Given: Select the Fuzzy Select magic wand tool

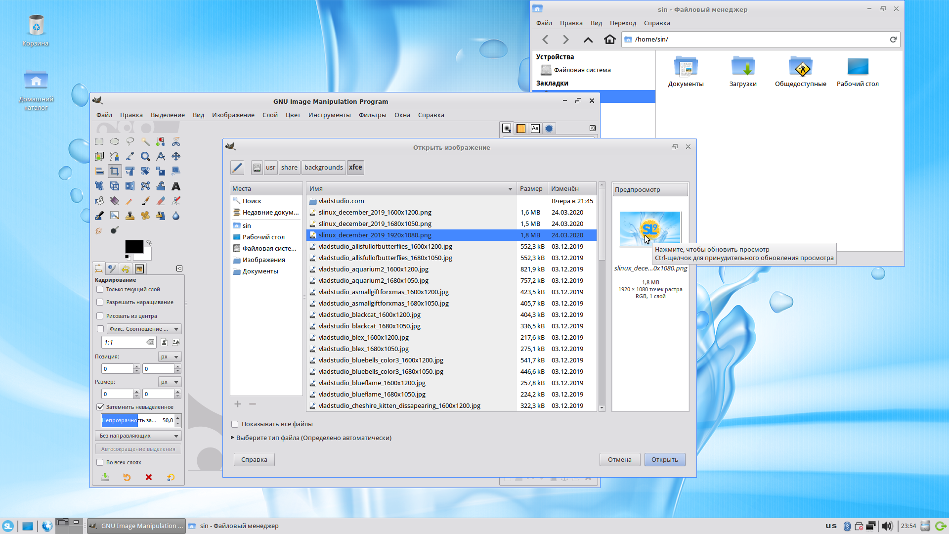Looking at the screenshot, I should [x=145, y=142].
